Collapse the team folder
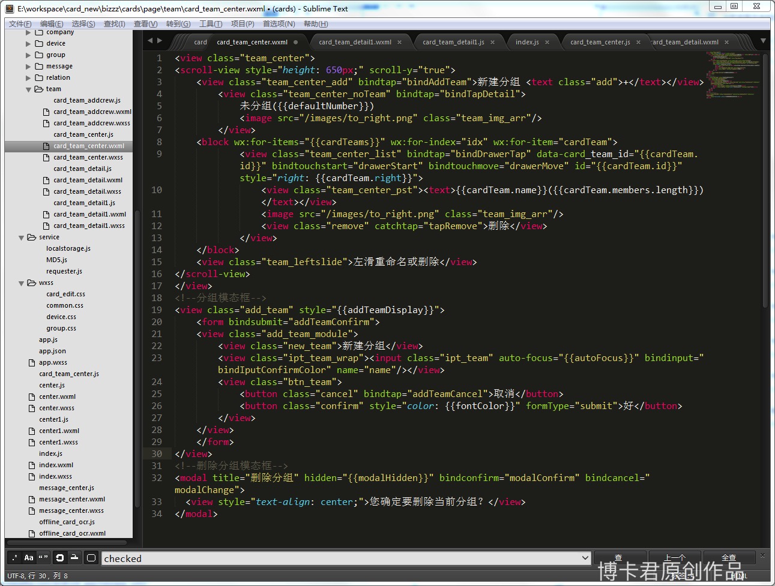The height and width of the screenshot is (586, 775). click(28, 89)
